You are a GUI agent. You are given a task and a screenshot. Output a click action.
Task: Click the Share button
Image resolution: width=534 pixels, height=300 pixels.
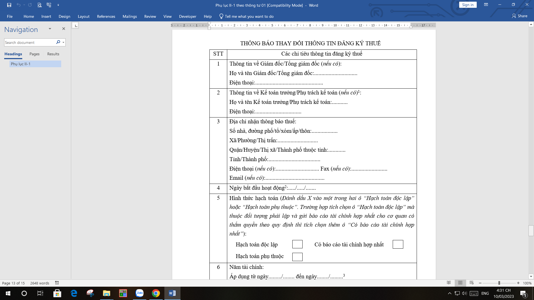(x=520, y=16)
